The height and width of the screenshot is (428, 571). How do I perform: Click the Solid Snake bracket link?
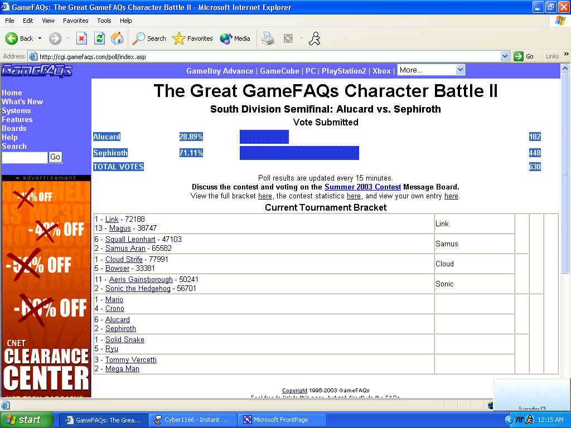pos(124,339)
